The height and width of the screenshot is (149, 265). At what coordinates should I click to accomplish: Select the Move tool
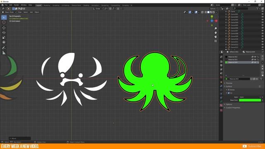click(4, 28)
